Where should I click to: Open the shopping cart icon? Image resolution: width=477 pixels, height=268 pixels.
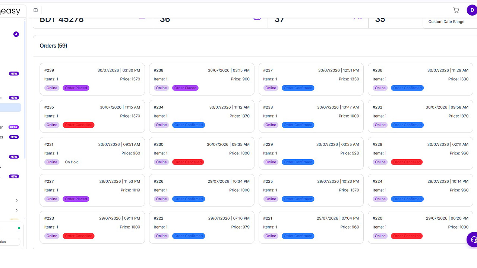tap(456, 10)
